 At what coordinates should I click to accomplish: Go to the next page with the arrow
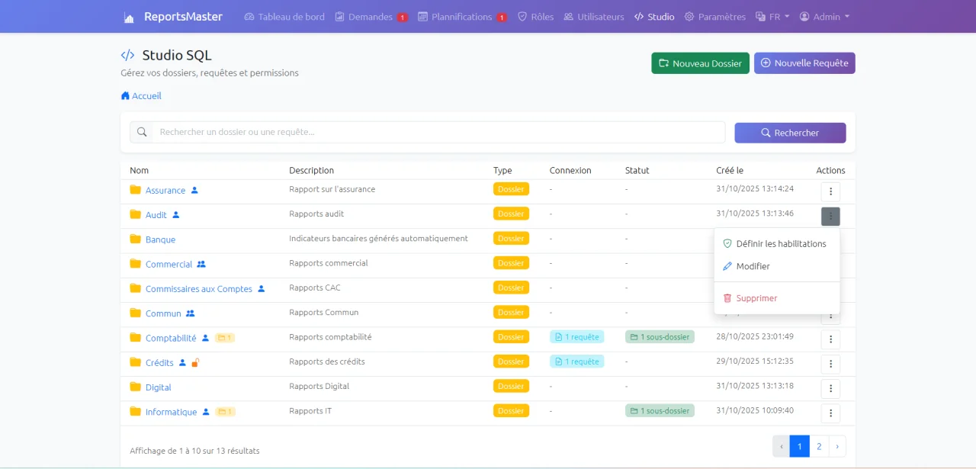click(837, 446)
